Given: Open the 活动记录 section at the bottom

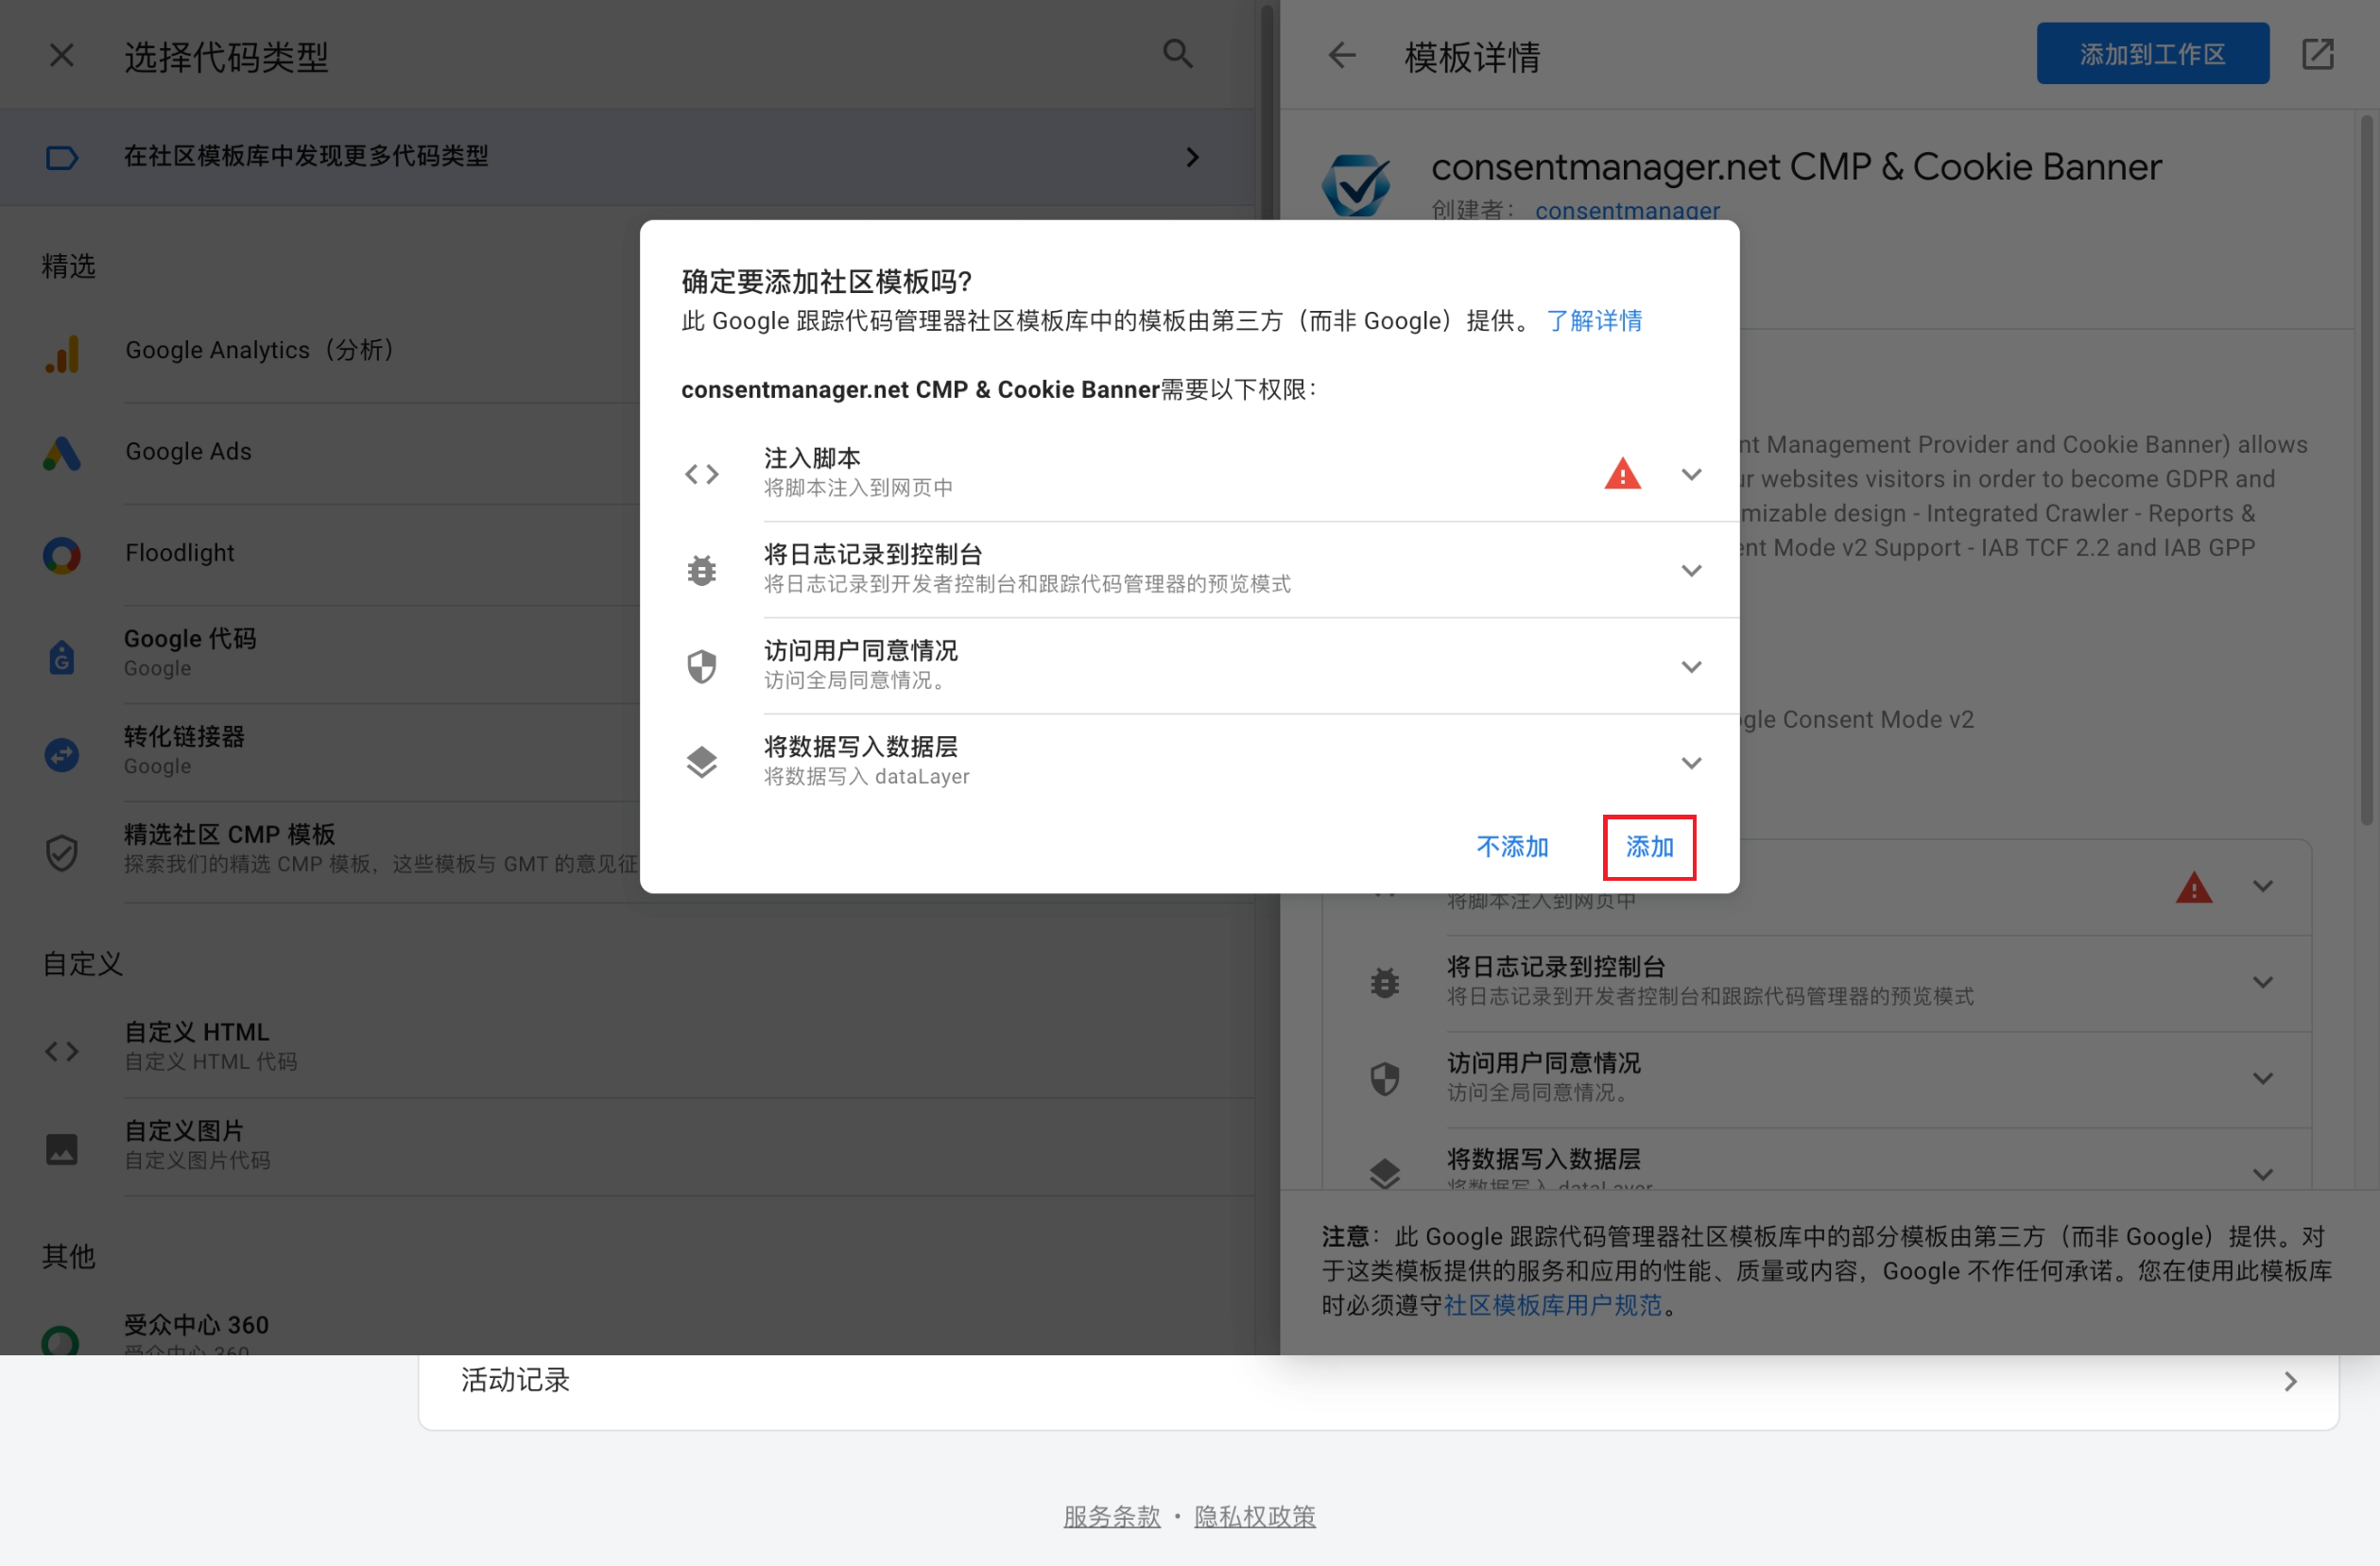Looking at the screenshot, I should pyautogui.click(x=514, y=1381).
